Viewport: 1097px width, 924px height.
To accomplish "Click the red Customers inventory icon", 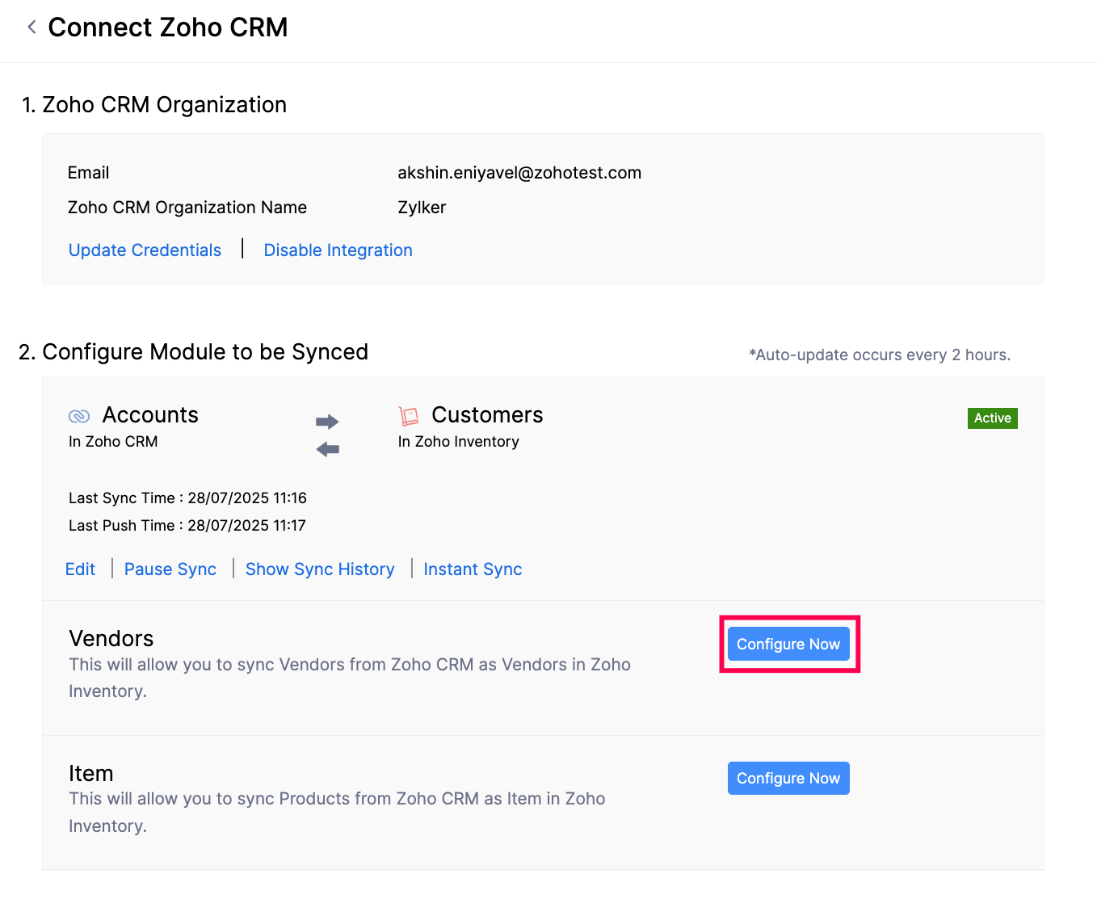I will pos(410,416).
